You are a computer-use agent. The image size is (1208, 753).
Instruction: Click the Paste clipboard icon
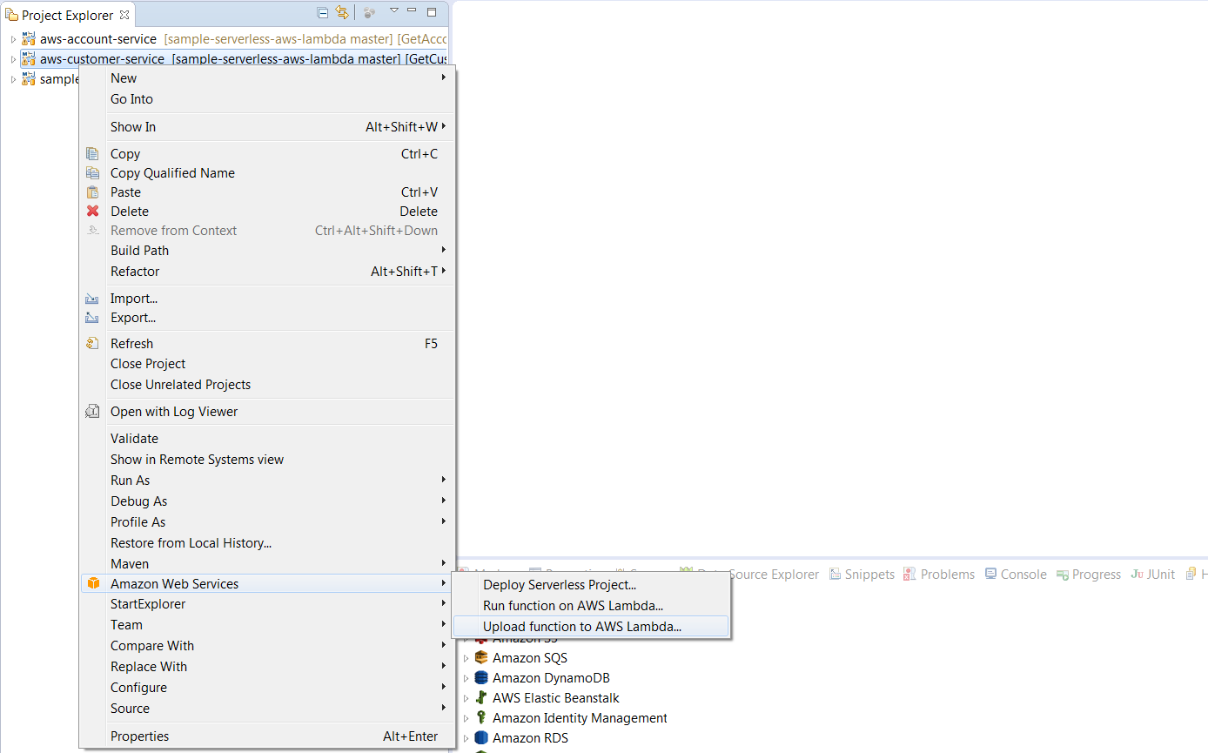pyautogui.click(x=92, y=192)
